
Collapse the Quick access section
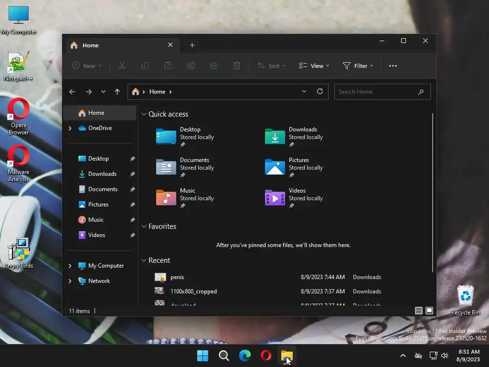pos(144,114)
